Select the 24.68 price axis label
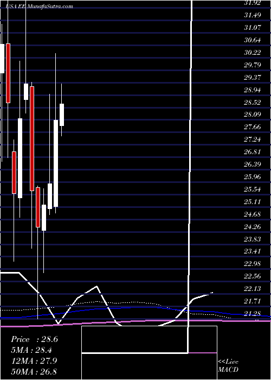This screenshot has width=271, height=380. [253, 214]
